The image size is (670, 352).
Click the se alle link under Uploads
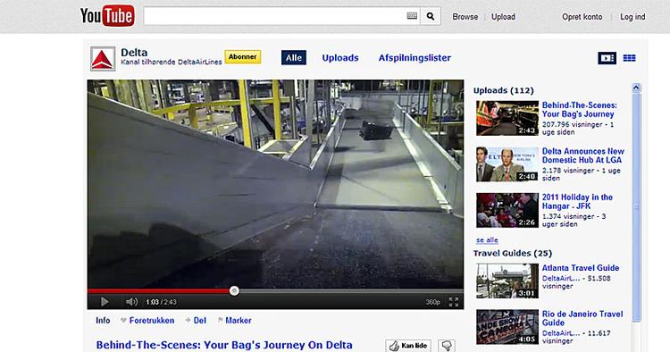487,240
